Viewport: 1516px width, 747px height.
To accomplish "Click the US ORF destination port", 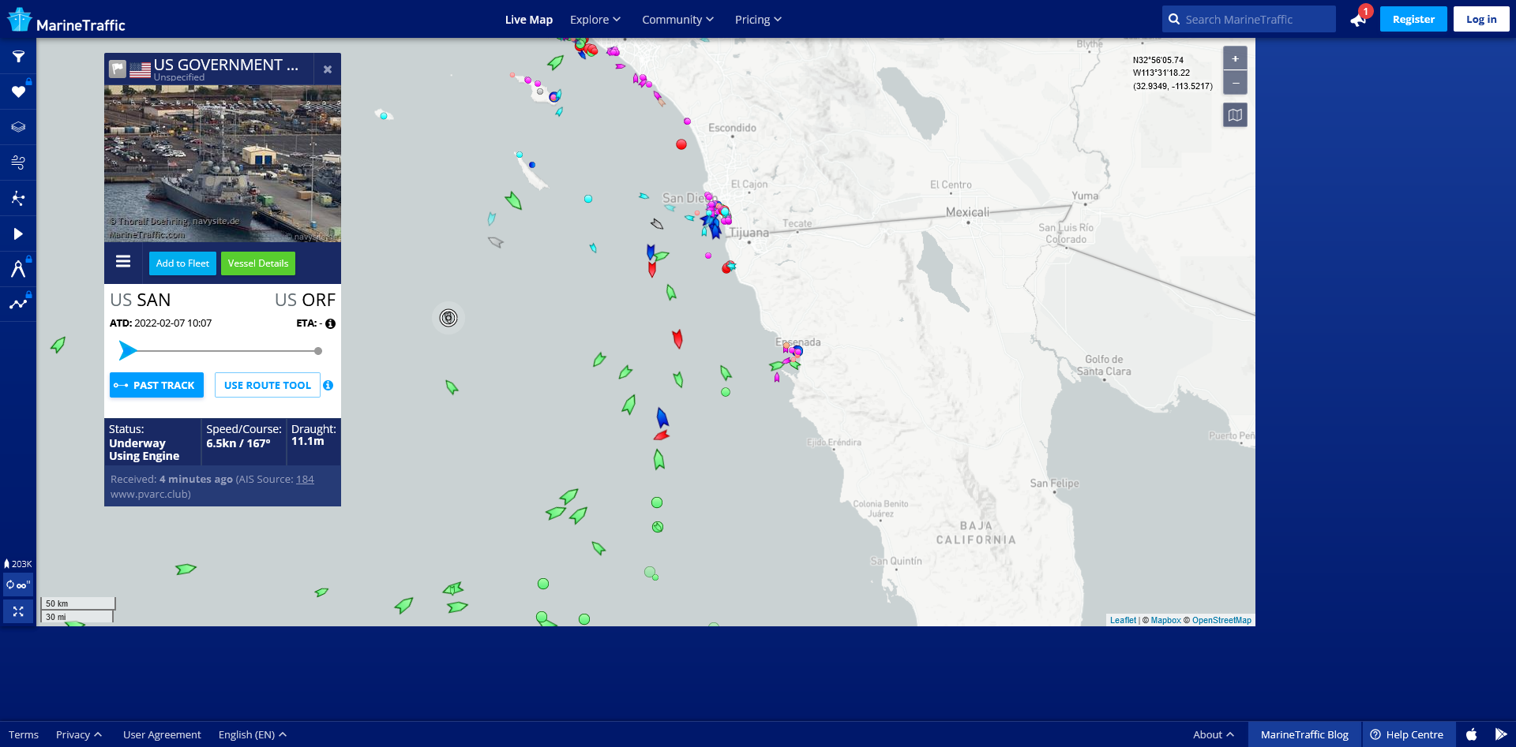I will pyautogui.click(x=305, y=300).
